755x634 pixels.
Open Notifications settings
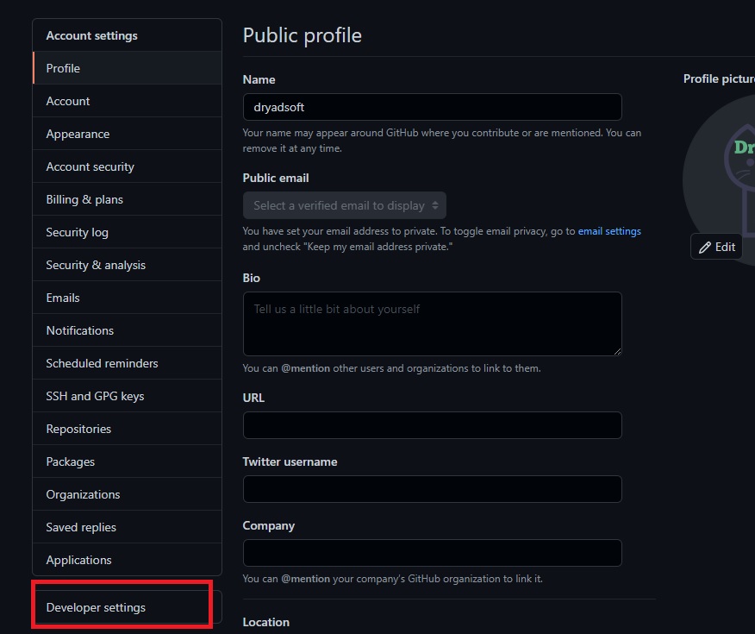[x=127, y=330]
